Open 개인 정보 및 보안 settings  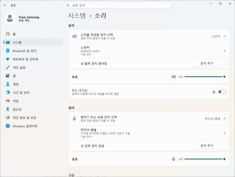point(33,118)
